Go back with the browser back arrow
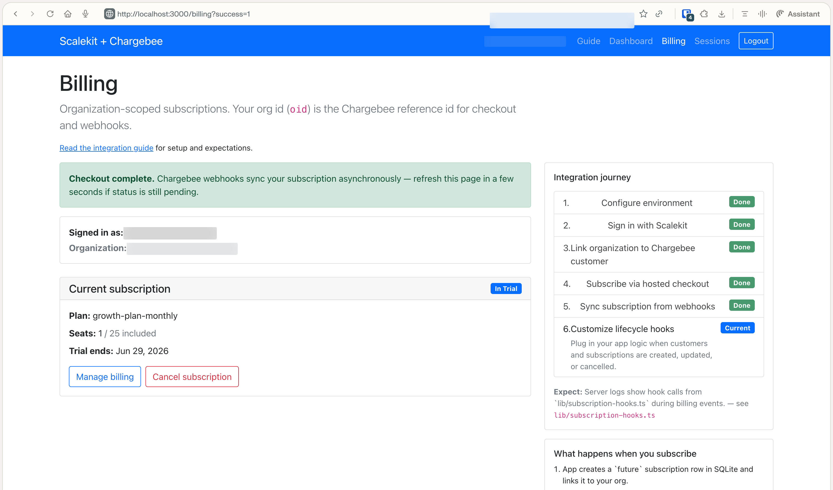Screen dimensions: 833x490 [15, 14]
